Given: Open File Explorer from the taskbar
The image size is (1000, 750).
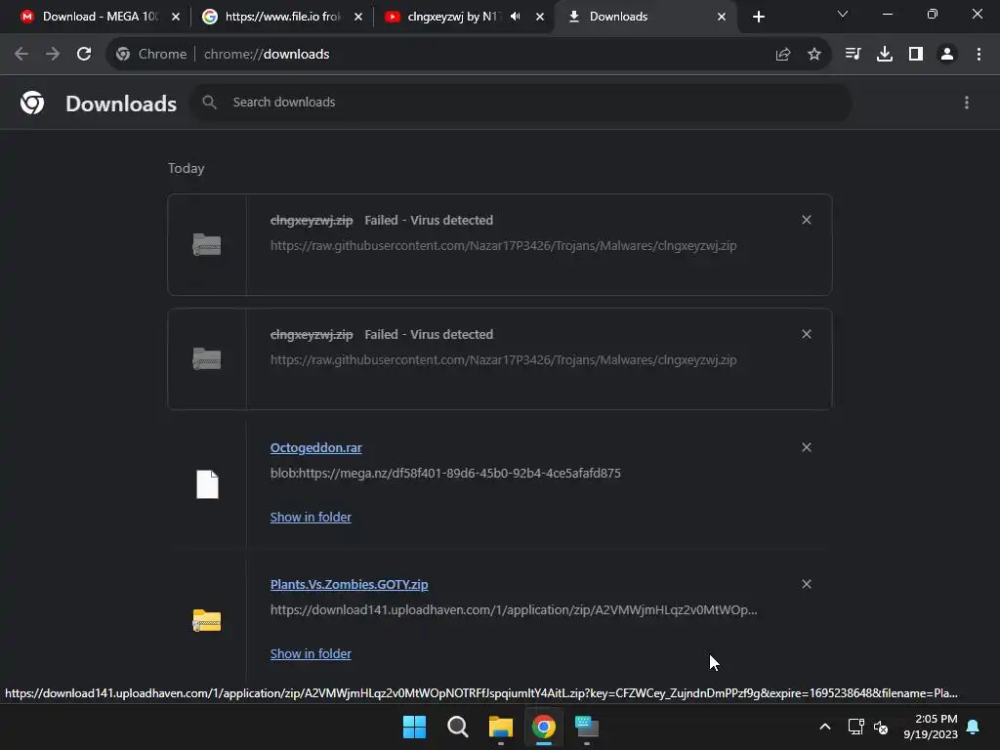Looking at the screenshot, I should click(x=501, y=727).
